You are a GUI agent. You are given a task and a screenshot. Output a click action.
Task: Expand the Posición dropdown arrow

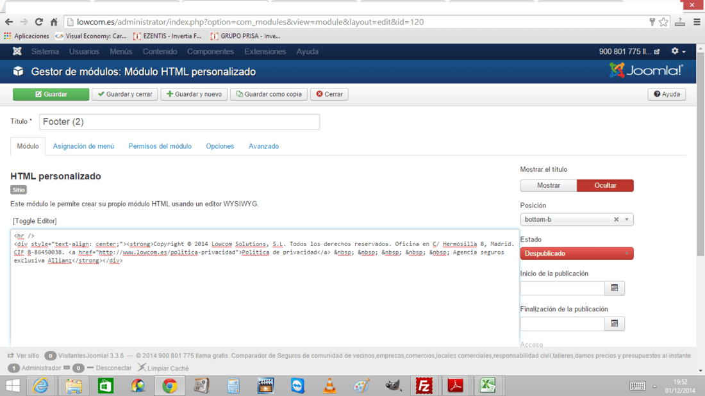coord(627,219)
